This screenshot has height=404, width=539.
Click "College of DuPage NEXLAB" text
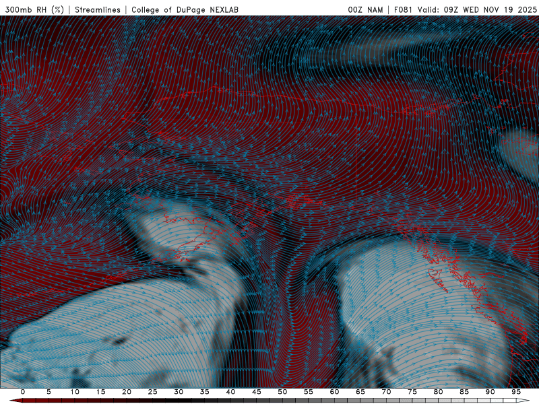click(185, 9)
